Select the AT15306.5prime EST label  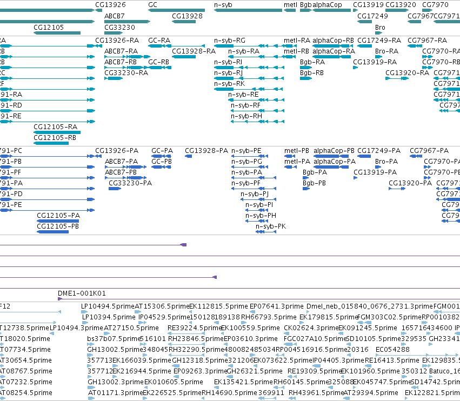[x=162, y=306]
